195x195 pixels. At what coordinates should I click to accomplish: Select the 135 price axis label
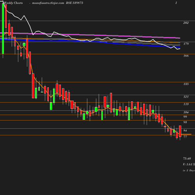pos(186,84)
